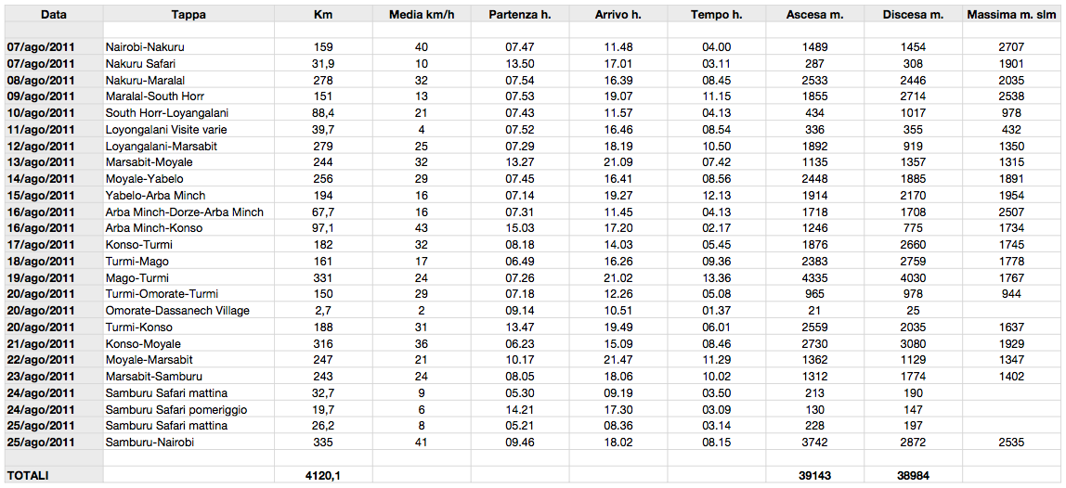Viewport: 1066px width, 488px height.
Task: Select the Tappa column header
Action: (189, 14)
